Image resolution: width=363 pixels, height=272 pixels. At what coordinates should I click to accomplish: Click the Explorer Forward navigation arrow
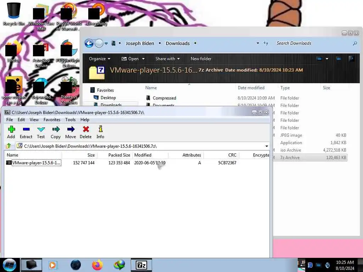pyautogui.click(x=99, y=43)
